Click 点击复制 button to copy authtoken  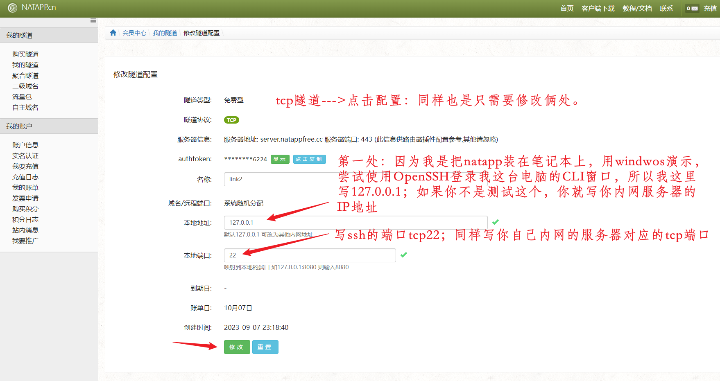point(310,159)
